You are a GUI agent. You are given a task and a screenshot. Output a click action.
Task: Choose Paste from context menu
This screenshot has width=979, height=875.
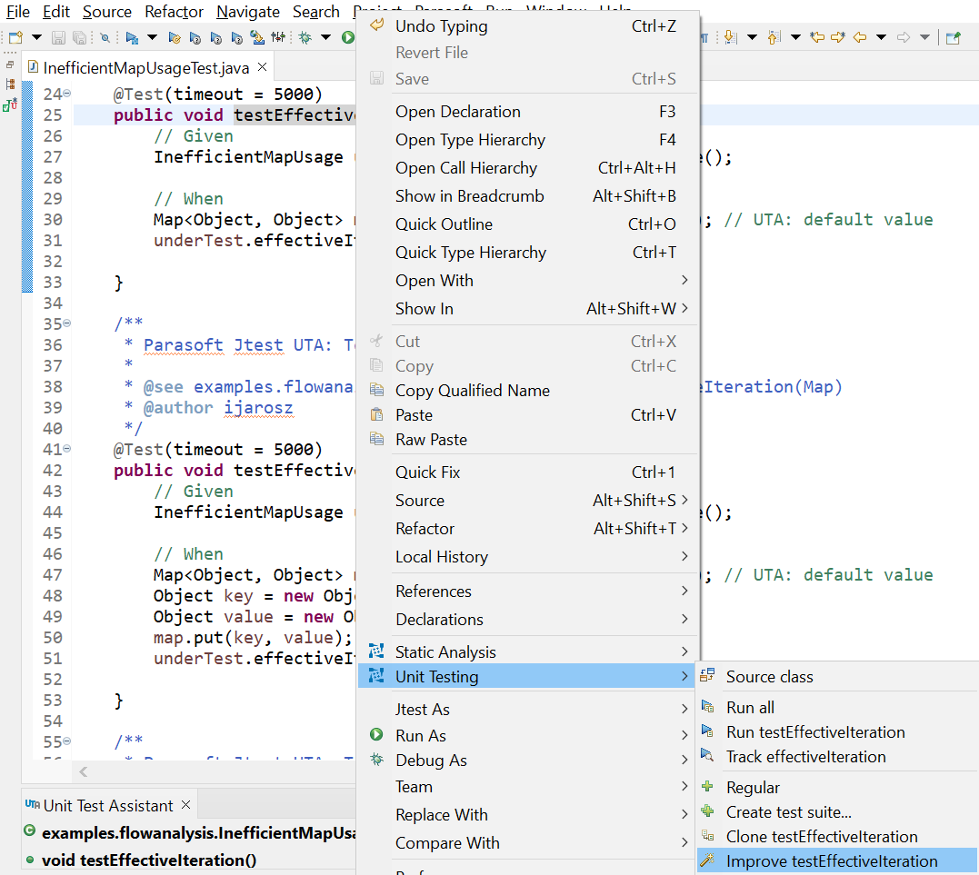click(x=527, y=415)
